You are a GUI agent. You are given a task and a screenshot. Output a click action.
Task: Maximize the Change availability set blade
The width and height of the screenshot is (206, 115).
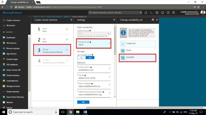click(153, 20)
